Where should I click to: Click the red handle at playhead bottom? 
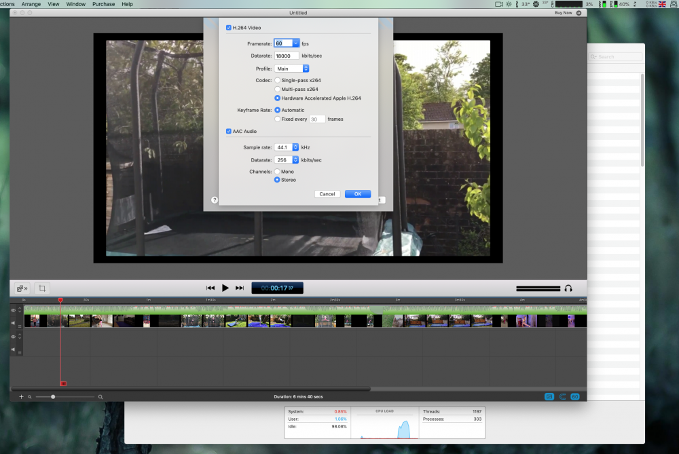tap(63, 383)
